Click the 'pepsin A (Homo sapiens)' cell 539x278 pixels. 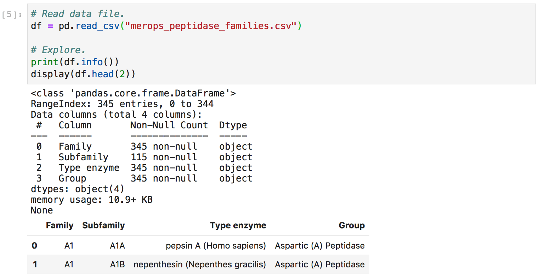(216, 246)
